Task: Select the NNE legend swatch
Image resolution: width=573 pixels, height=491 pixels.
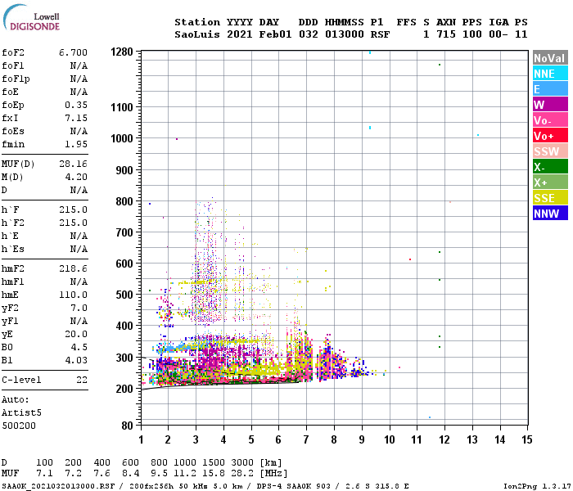Action: click(550, 74)
